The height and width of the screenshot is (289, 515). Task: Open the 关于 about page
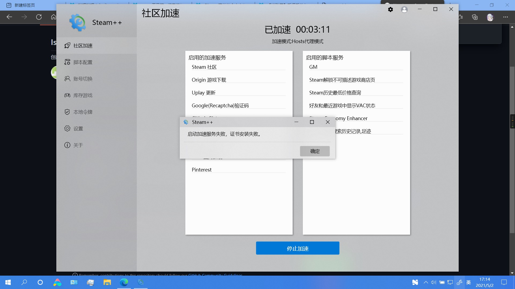(x=78, y=145)
